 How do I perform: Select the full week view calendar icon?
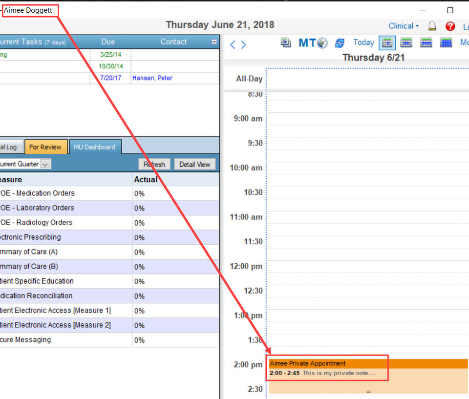point(426,43)
